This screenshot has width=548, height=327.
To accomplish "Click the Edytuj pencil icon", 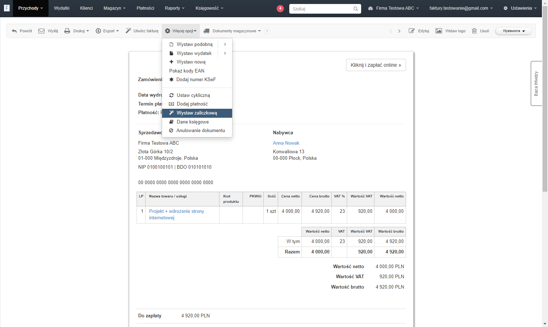I will point(412,31).
